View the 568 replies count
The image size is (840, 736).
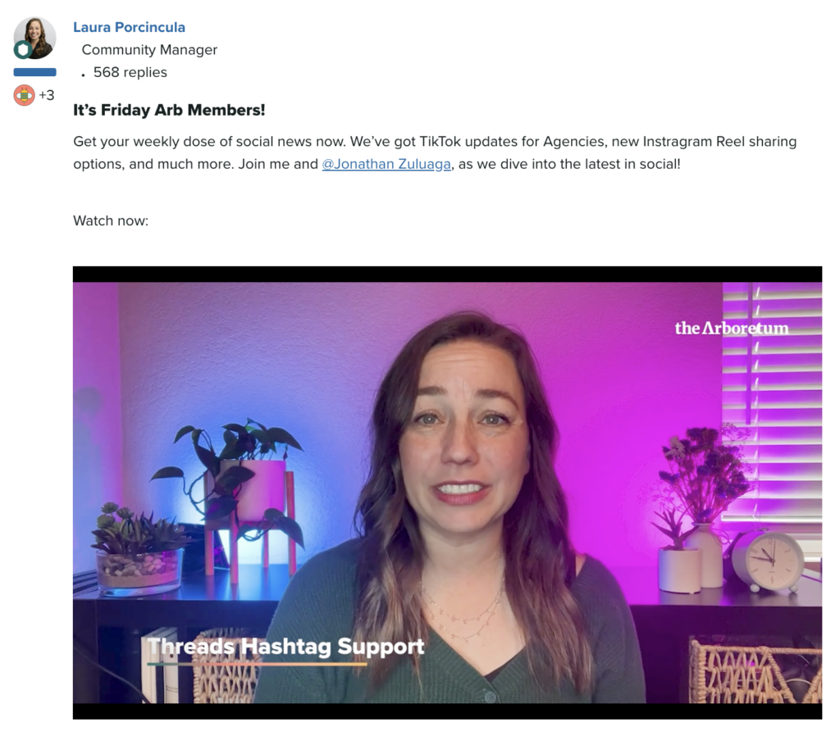coord(130,72)
